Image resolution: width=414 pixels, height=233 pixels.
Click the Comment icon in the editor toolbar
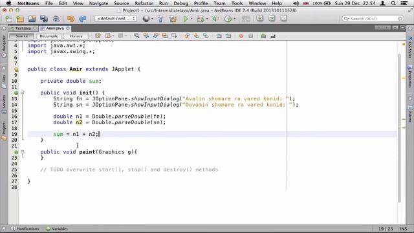point(263,36)
